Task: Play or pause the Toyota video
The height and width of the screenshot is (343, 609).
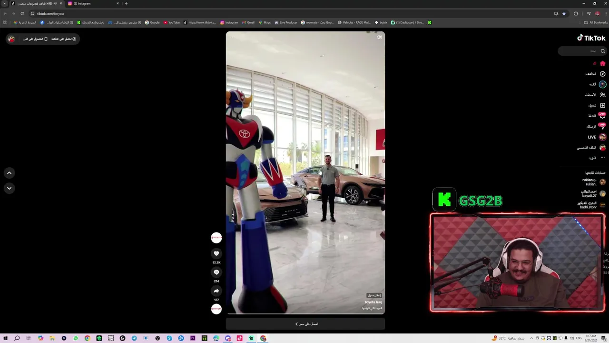Action: click(305, 173)
